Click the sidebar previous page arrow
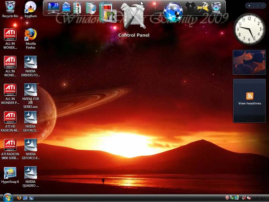This screenshot has height=202, width=269. click(x=257, y=6)
